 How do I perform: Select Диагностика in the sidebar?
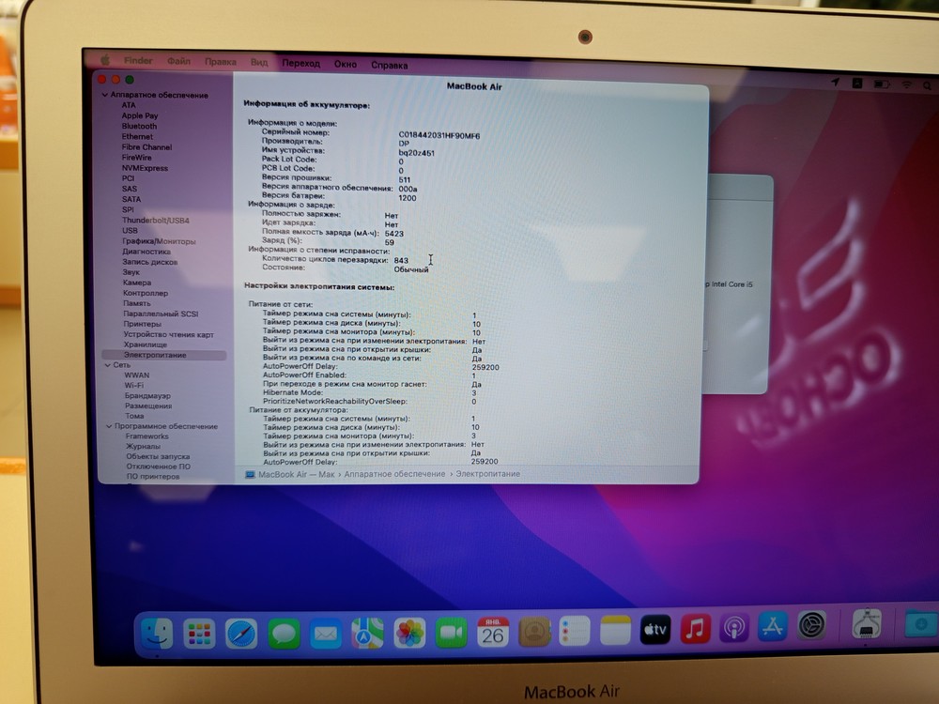146,252
